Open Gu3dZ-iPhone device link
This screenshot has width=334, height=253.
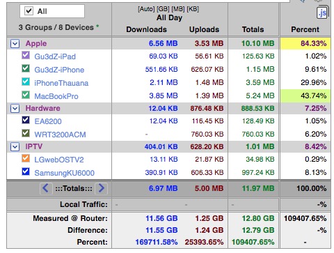click(59, 70)
